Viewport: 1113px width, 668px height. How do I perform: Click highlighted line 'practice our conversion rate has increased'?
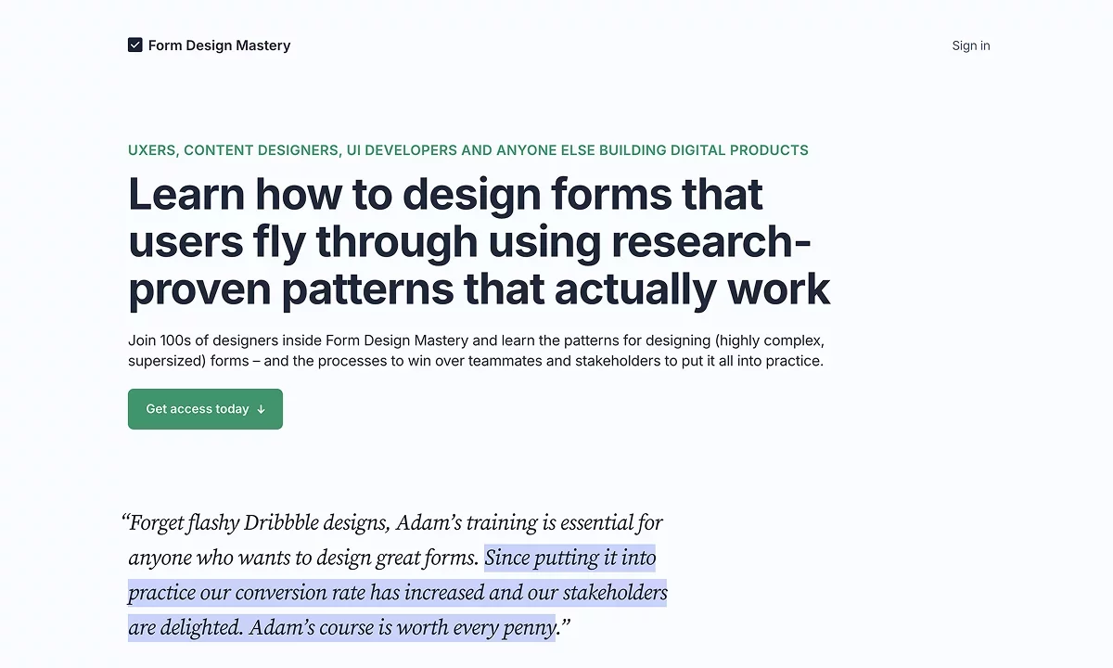pos(397,592)
